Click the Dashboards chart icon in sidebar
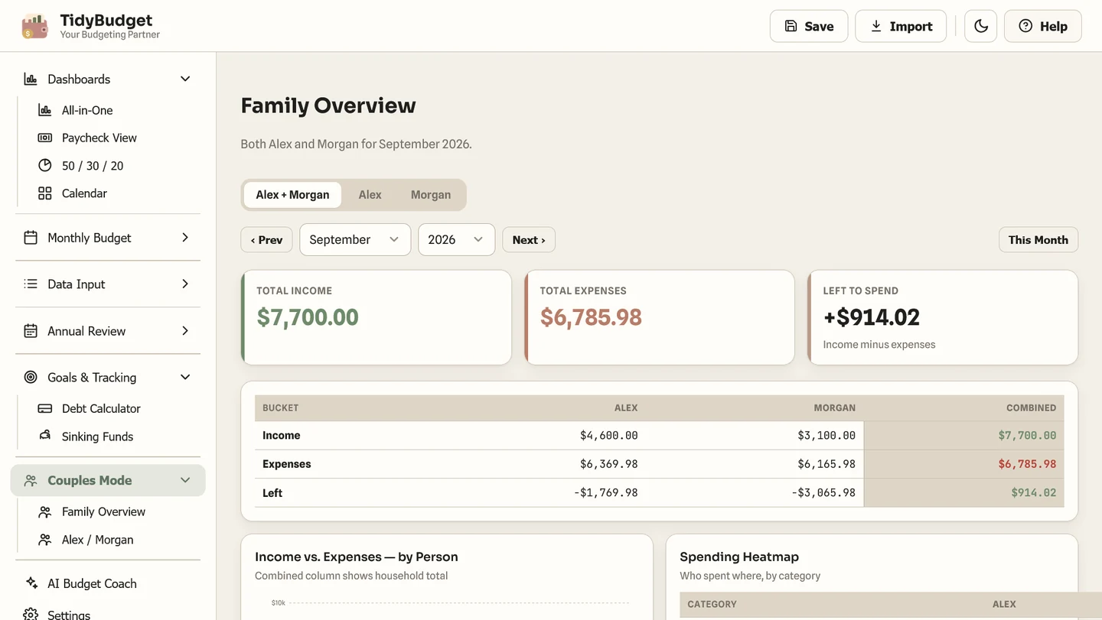 [31, 79]
